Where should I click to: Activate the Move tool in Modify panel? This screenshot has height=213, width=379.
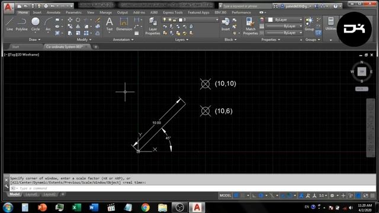coord(70,20)
